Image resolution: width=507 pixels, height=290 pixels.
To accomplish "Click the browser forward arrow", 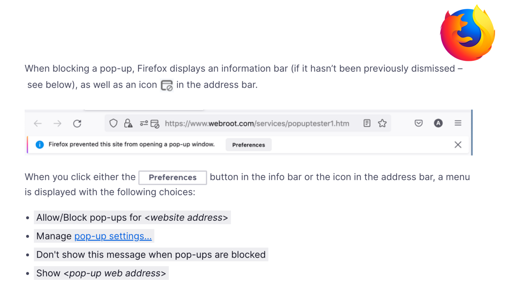I will pyautogui.click(x=57, y=123).
